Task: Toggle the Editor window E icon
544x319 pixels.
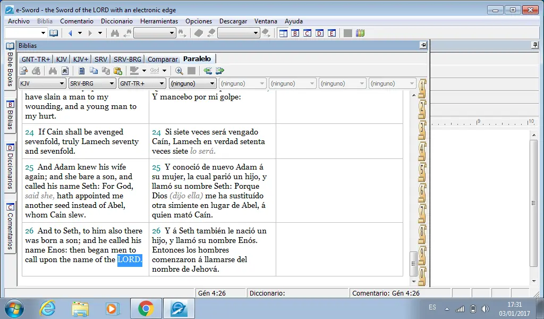Action: point(331,33)
